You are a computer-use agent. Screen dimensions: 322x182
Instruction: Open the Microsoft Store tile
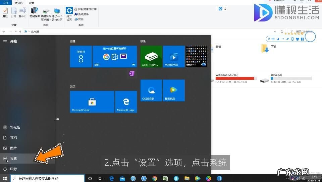pos(92,102)
